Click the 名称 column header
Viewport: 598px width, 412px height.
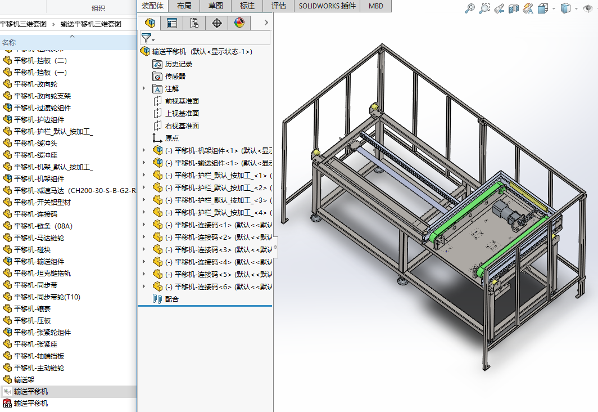pyautogui.click(x=10, y=42)
